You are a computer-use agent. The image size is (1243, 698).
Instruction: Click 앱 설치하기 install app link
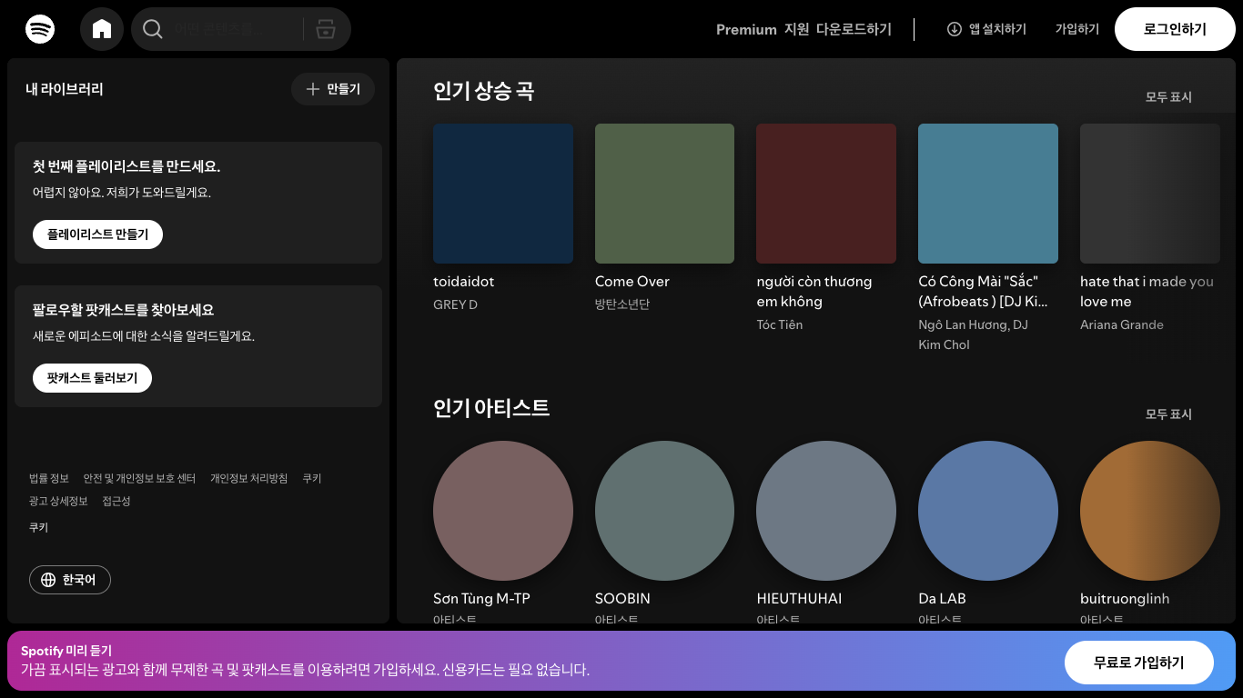click(986, 29)
